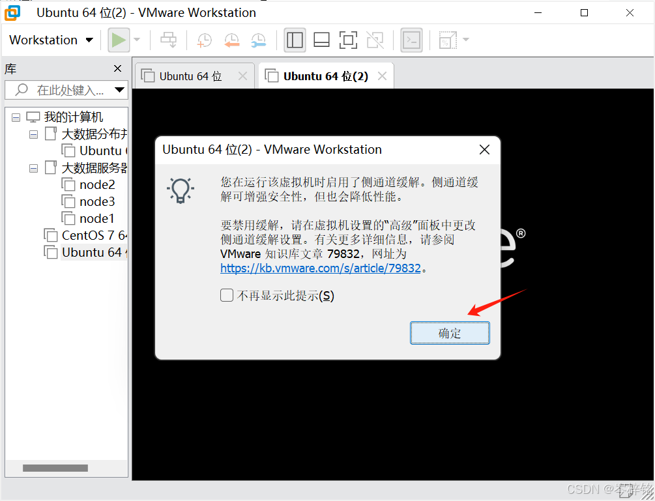Click the Unity mode toolbar icon
655x501 pixels.
(x=375, y=40)
